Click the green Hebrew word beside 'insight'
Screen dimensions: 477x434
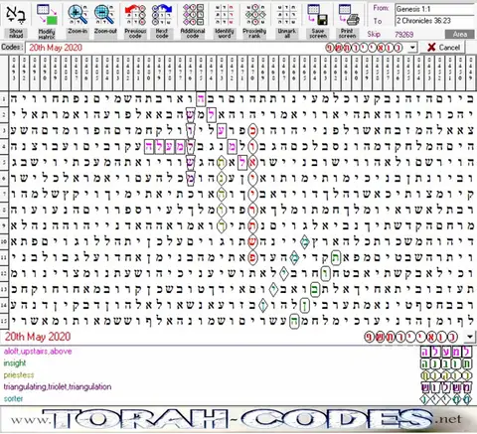(x=446, y=363)
